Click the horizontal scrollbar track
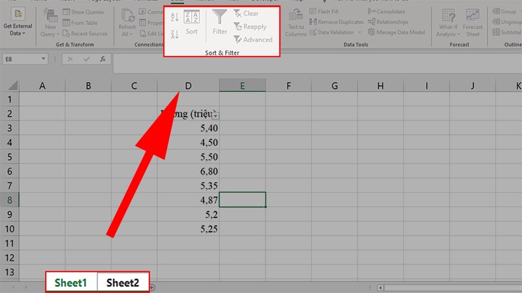The image size is (522, 293). point(453,288)
